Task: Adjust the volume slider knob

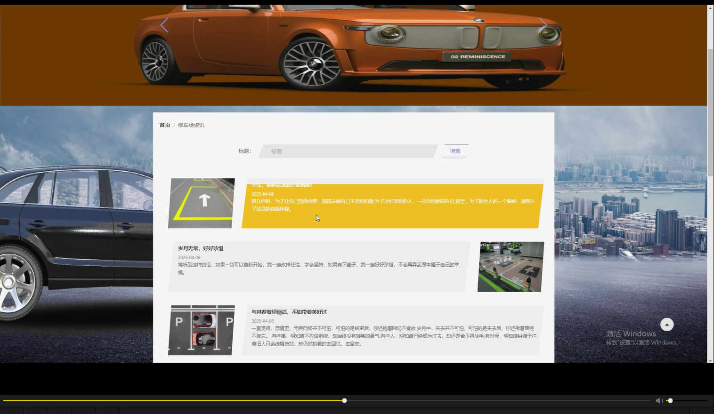Action: tap(670, 400)
